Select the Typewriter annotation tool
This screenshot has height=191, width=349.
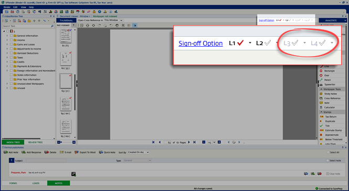point(330,84)
